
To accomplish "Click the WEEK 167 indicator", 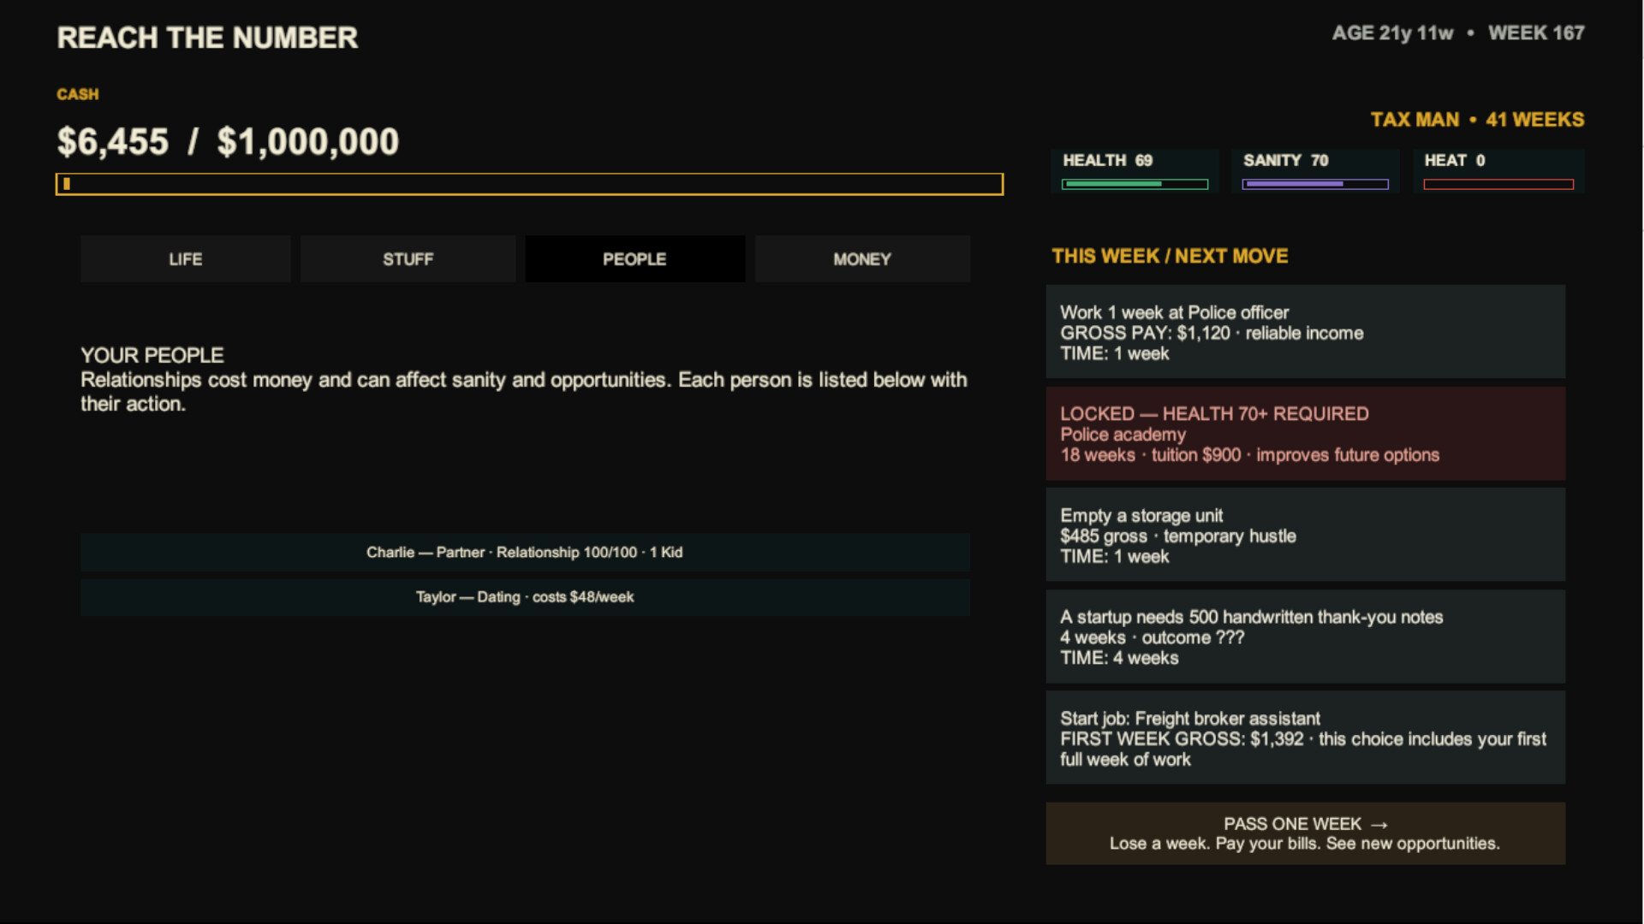I will [x=1536, y=33].
